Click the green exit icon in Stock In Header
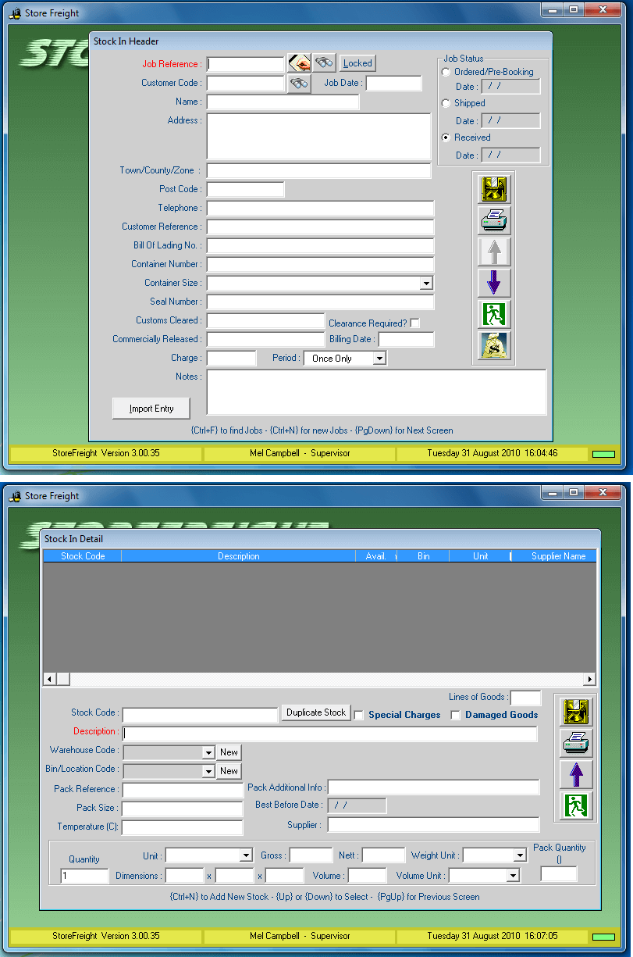Screen dimensions: 633x957 point(494,314)
